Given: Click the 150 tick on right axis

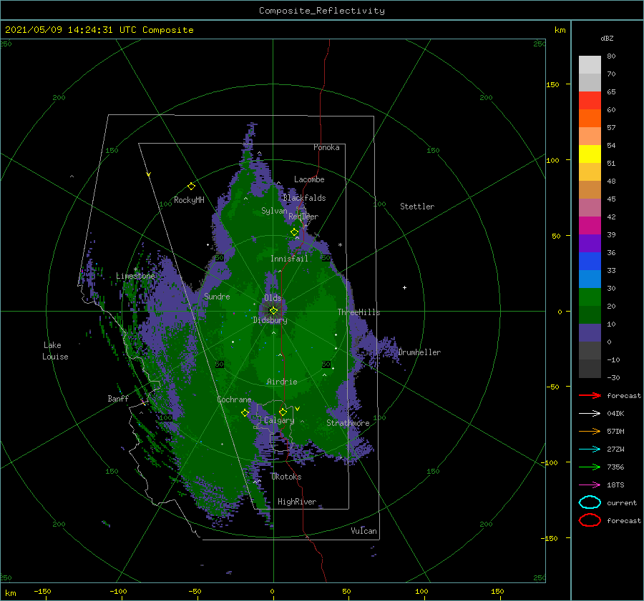Looking at the screenshot, I should [552, 84].
